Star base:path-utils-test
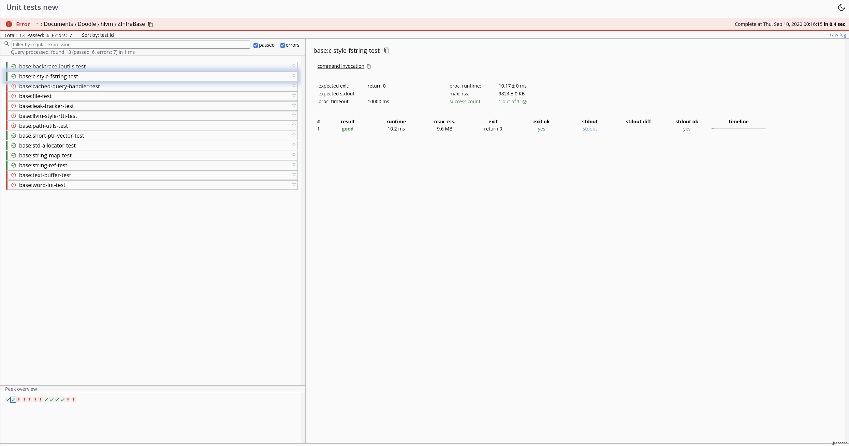The height and width of the screenshot is (446, 849). click(294, 125)
